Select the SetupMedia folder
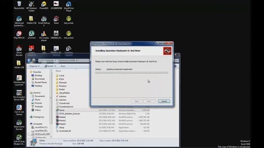264x148 pixels. point(63,93)
